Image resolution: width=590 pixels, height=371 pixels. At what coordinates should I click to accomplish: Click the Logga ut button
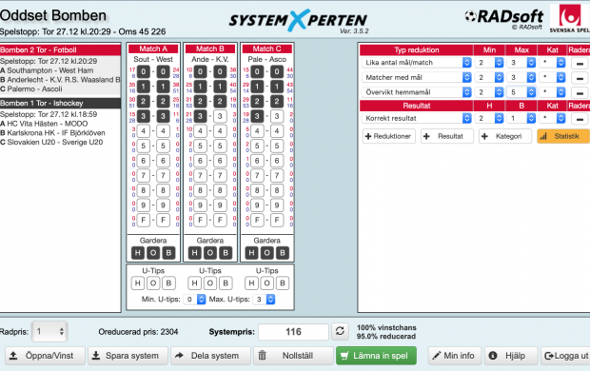pos(565,356)
